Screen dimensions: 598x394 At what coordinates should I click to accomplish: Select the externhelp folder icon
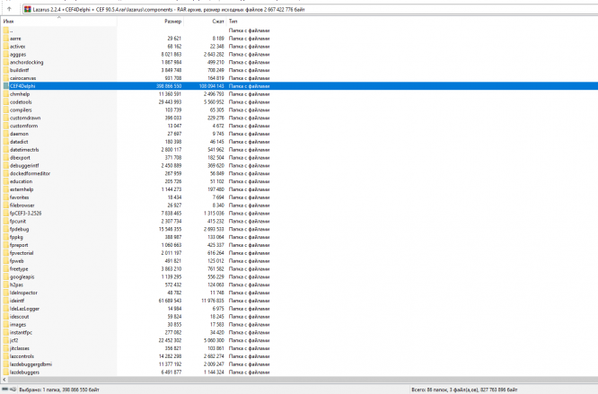(5, 189)
